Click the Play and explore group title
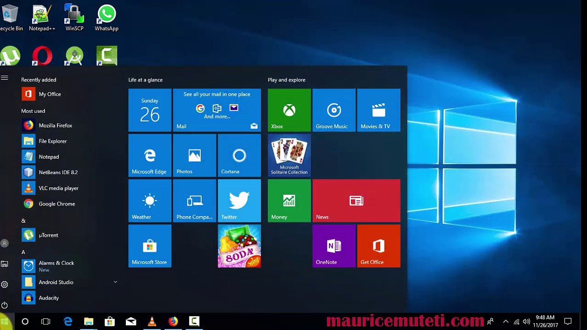587x330 pixels. click(287, 80)
